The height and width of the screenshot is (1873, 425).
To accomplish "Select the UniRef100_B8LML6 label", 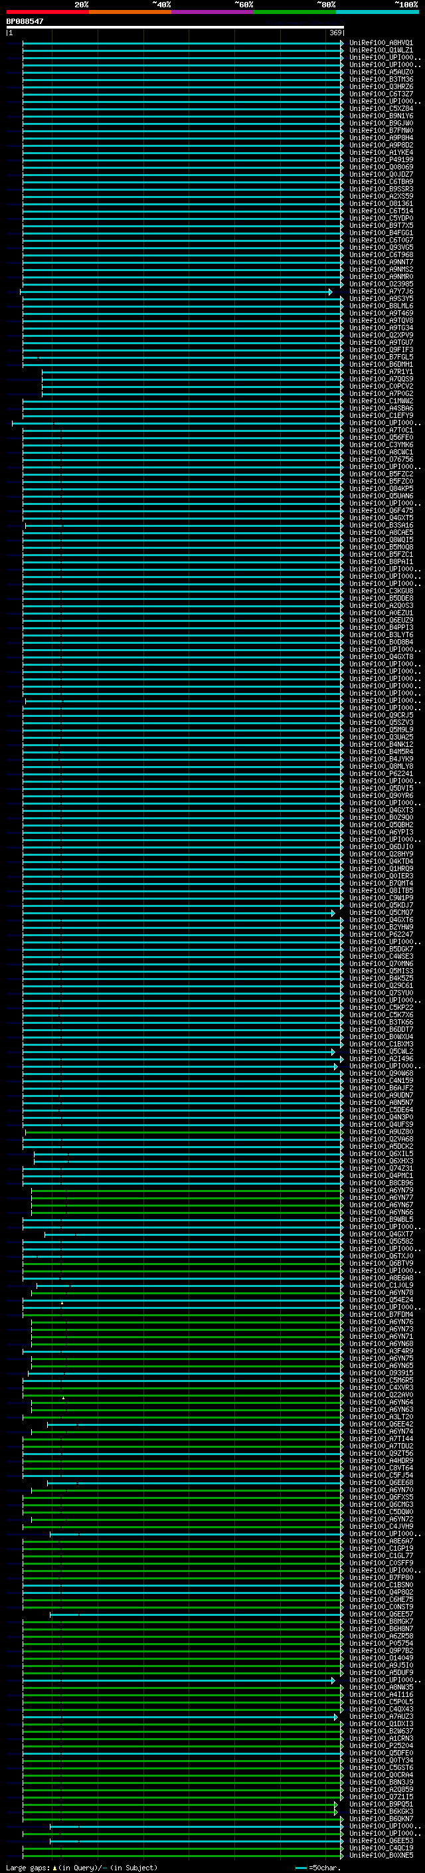I will pyautogui.click(x=381, y=306).
